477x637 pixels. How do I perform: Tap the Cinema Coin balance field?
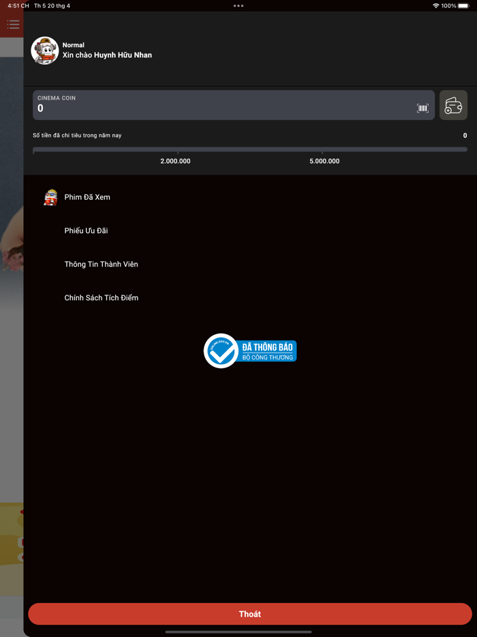point(234,105)
